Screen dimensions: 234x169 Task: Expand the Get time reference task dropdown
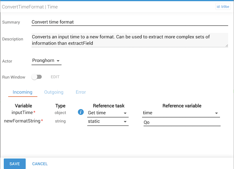(x=108, y=113)
